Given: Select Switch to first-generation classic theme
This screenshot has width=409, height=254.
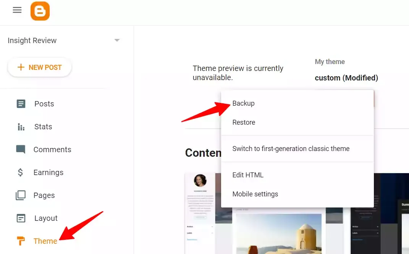Looking at the screenshot, I should (x=297, y=148).
